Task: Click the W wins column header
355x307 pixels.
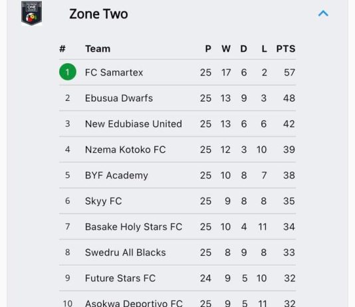Action: click(226, 49)
